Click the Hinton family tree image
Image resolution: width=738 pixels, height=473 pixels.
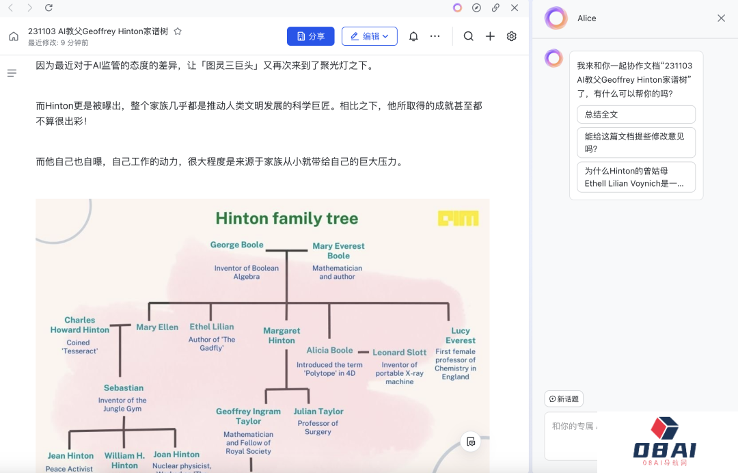coord(262,335)
